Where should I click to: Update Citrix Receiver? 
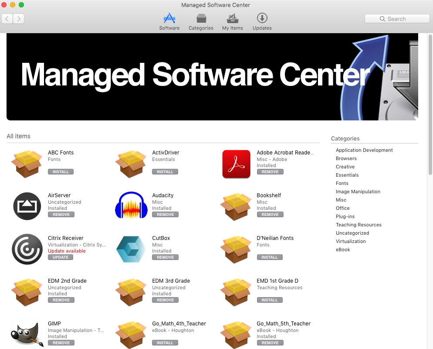[60, 257]
